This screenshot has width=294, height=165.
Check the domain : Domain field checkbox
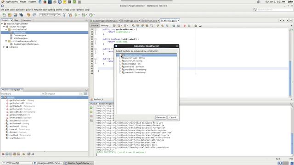[120, 55]
